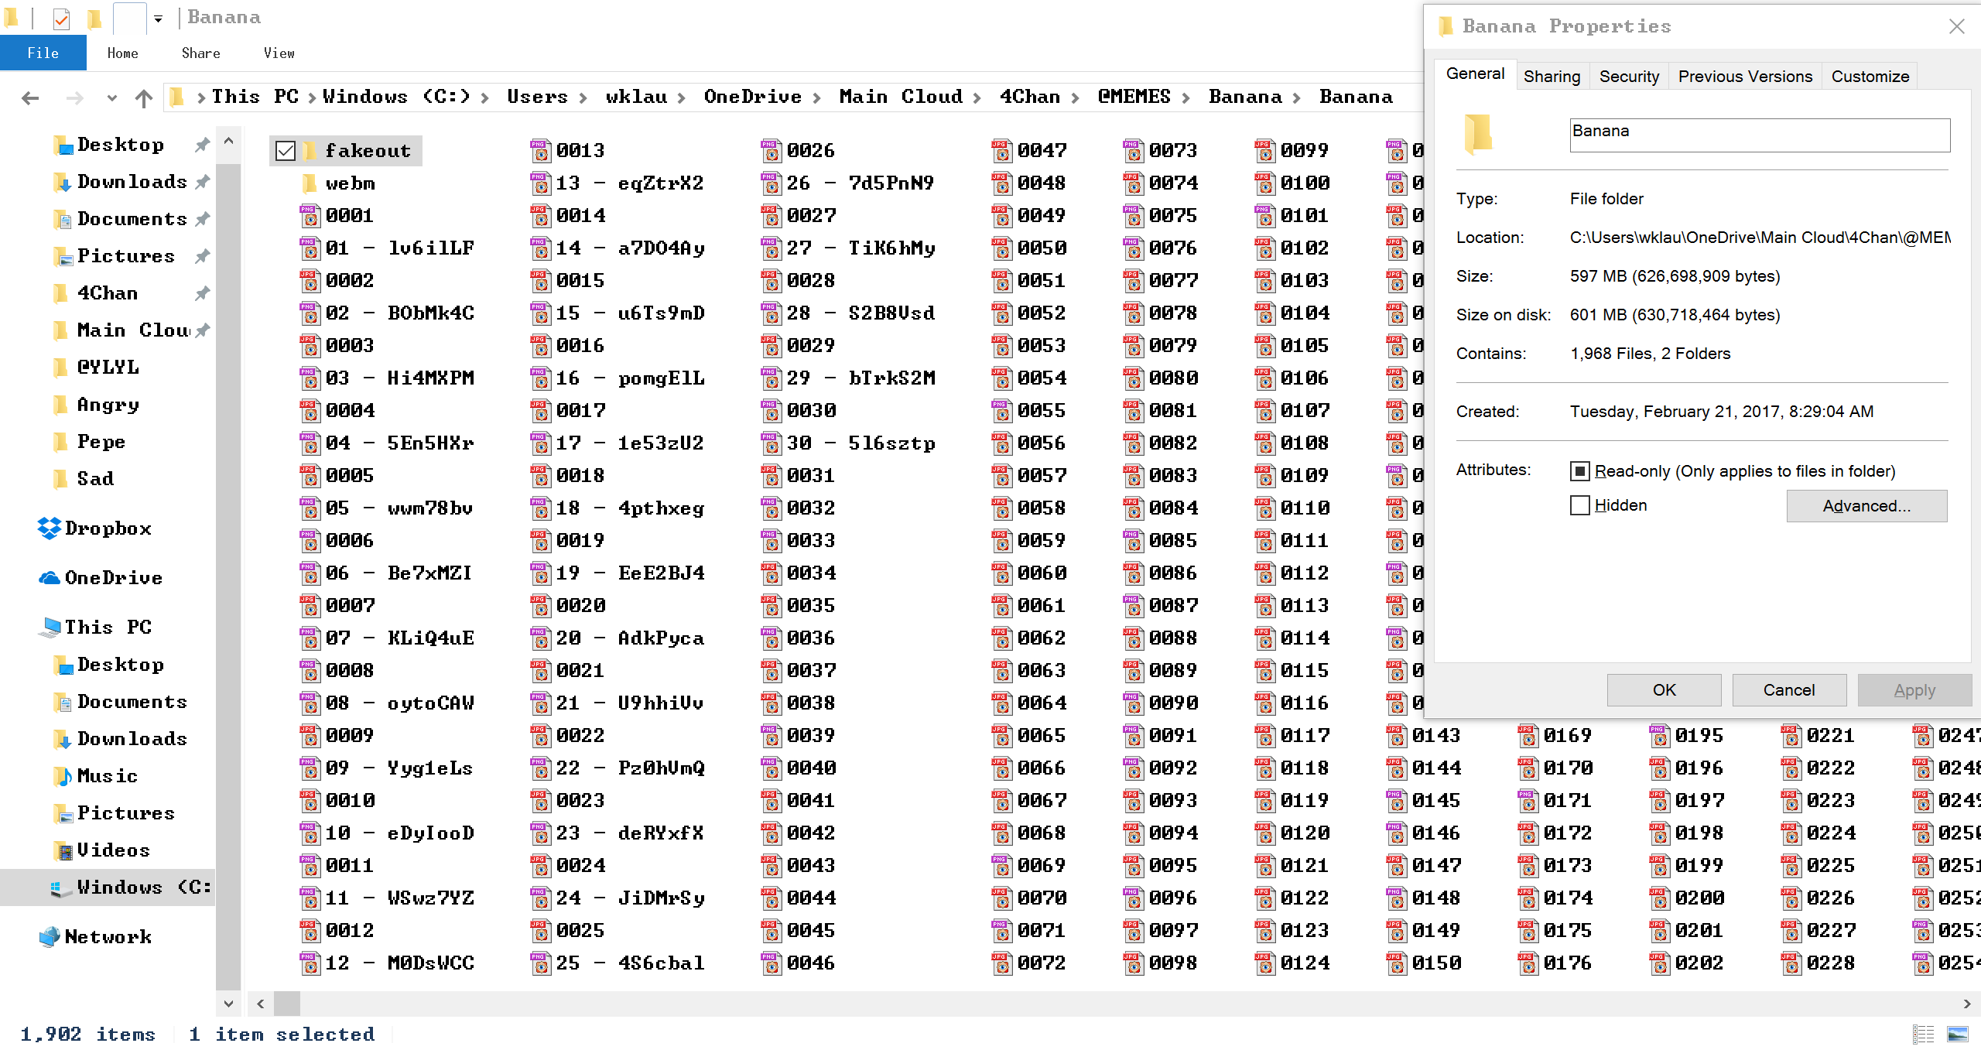
Task: Select file 0047 icon
Action: pos(1001,151)
